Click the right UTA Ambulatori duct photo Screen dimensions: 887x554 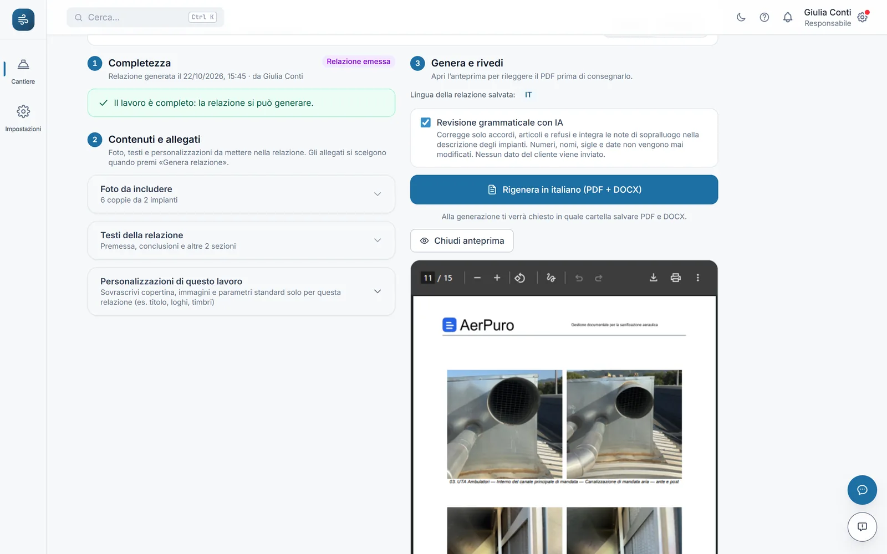624,424
